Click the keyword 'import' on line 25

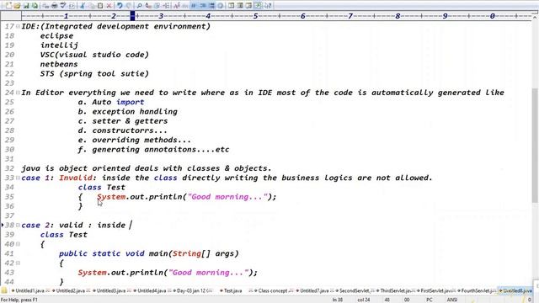131,103
